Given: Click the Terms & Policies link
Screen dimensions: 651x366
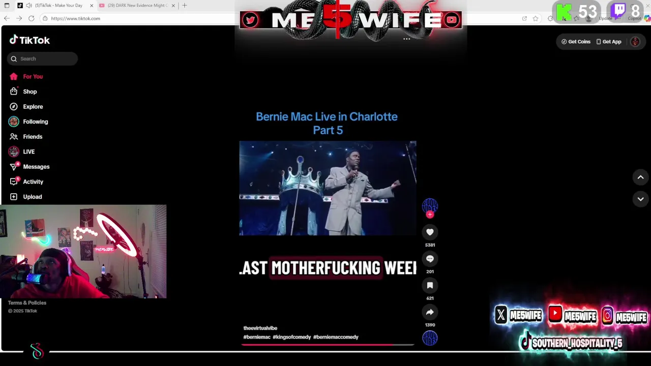Looking at the screenshot, I should pos(27,302).
